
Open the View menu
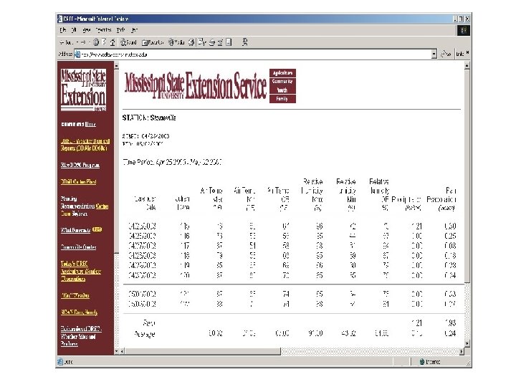(x=87, y=30)
